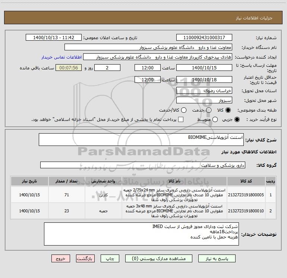Click quantity cell 71
Viewport: 287px width, 278px height.
click(67, 195)
